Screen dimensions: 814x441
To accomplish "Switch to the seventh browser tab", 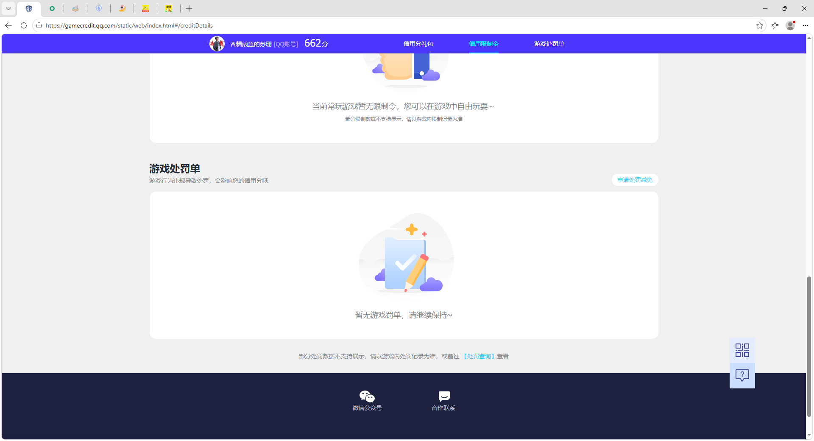I will tap(169, 8).
